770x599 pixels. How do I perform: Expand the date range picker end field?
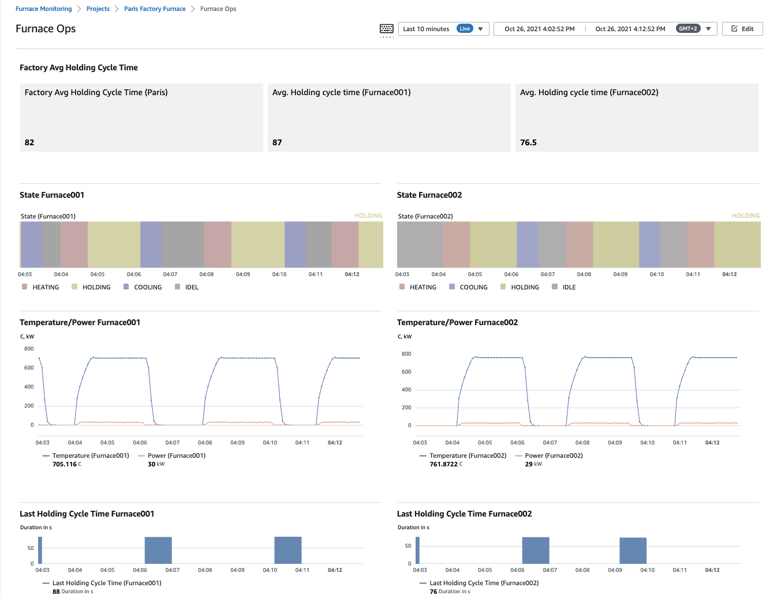click(630, 28)
